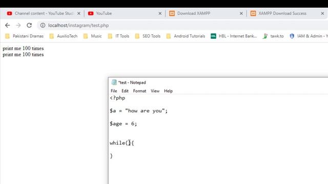328x184 pixels.
Task: Open the SEO Tools bookmark folder
Action: tap(148, 36)
